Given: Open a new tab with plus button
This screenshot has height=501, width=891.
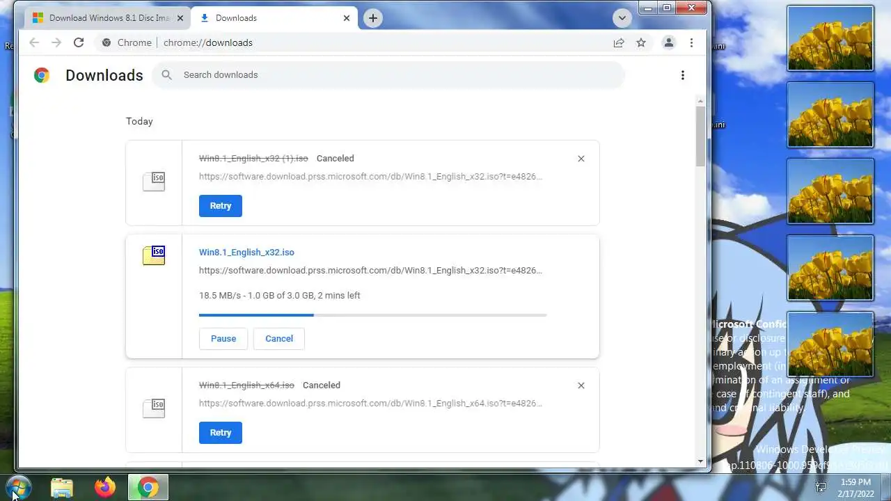Looking at the screenshot, I should 373,18.
